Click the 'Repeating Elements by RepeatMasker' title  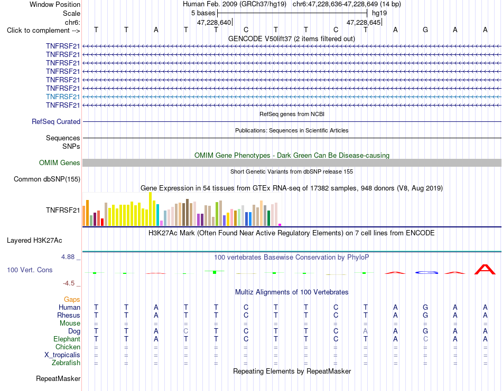coord(292,371)
